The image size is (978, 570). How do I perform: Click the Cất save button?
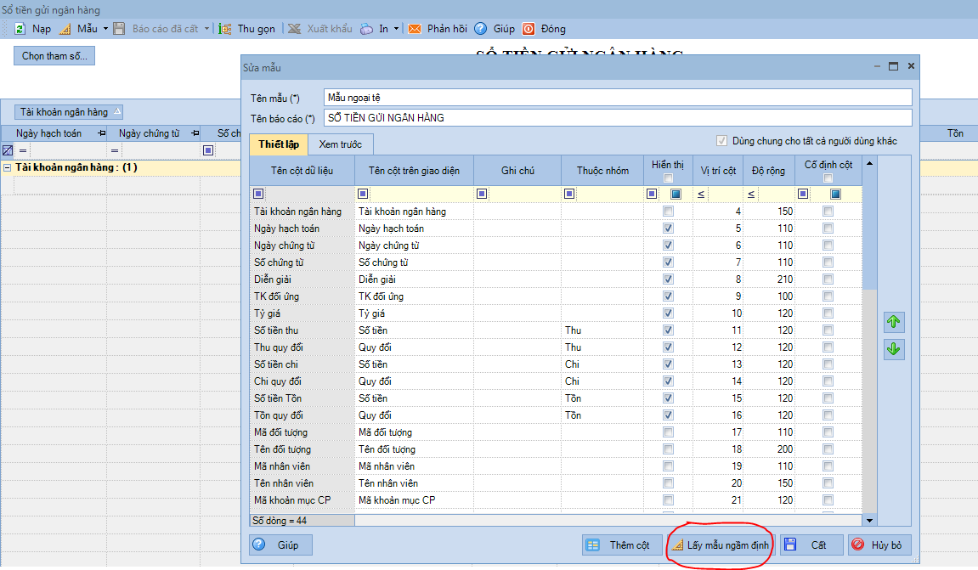pyautogui.click(x=811, y=545)
